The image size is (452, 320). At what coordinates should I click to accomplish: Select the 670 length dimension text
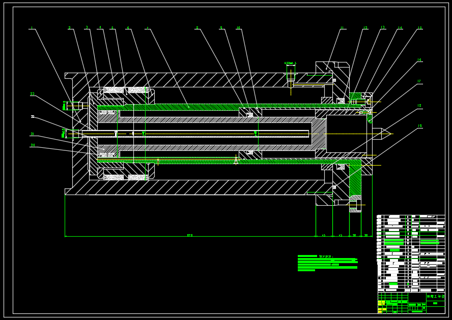[190, 235]
